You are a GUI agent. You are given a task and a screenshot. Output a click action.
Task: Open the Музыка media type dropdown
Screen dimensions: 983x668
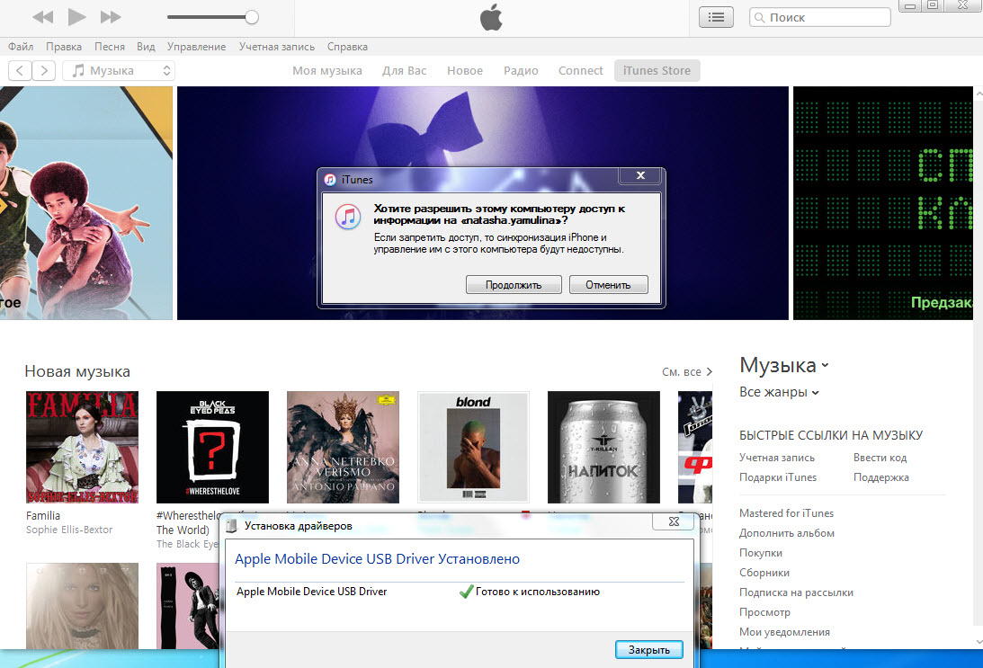[x=119, y=71]
